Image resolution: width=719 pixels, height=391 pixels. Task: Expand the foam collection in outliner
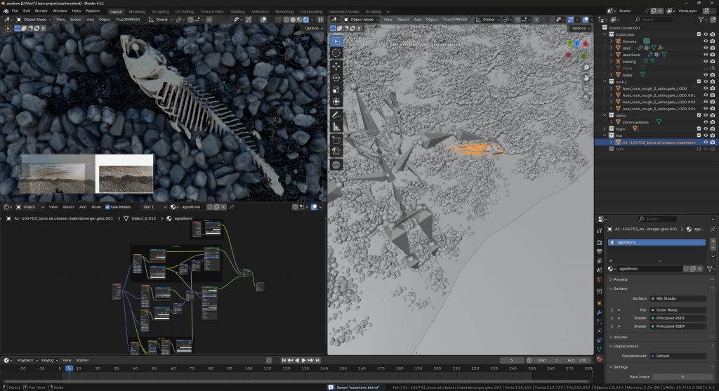606,128
